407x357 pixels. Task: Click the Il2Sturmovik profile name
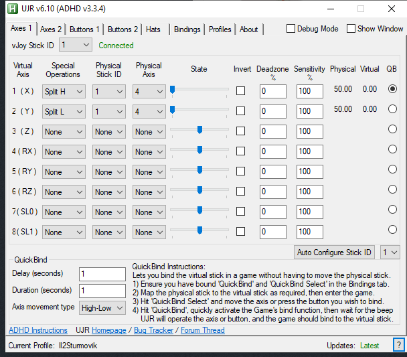tap(78, 346)
